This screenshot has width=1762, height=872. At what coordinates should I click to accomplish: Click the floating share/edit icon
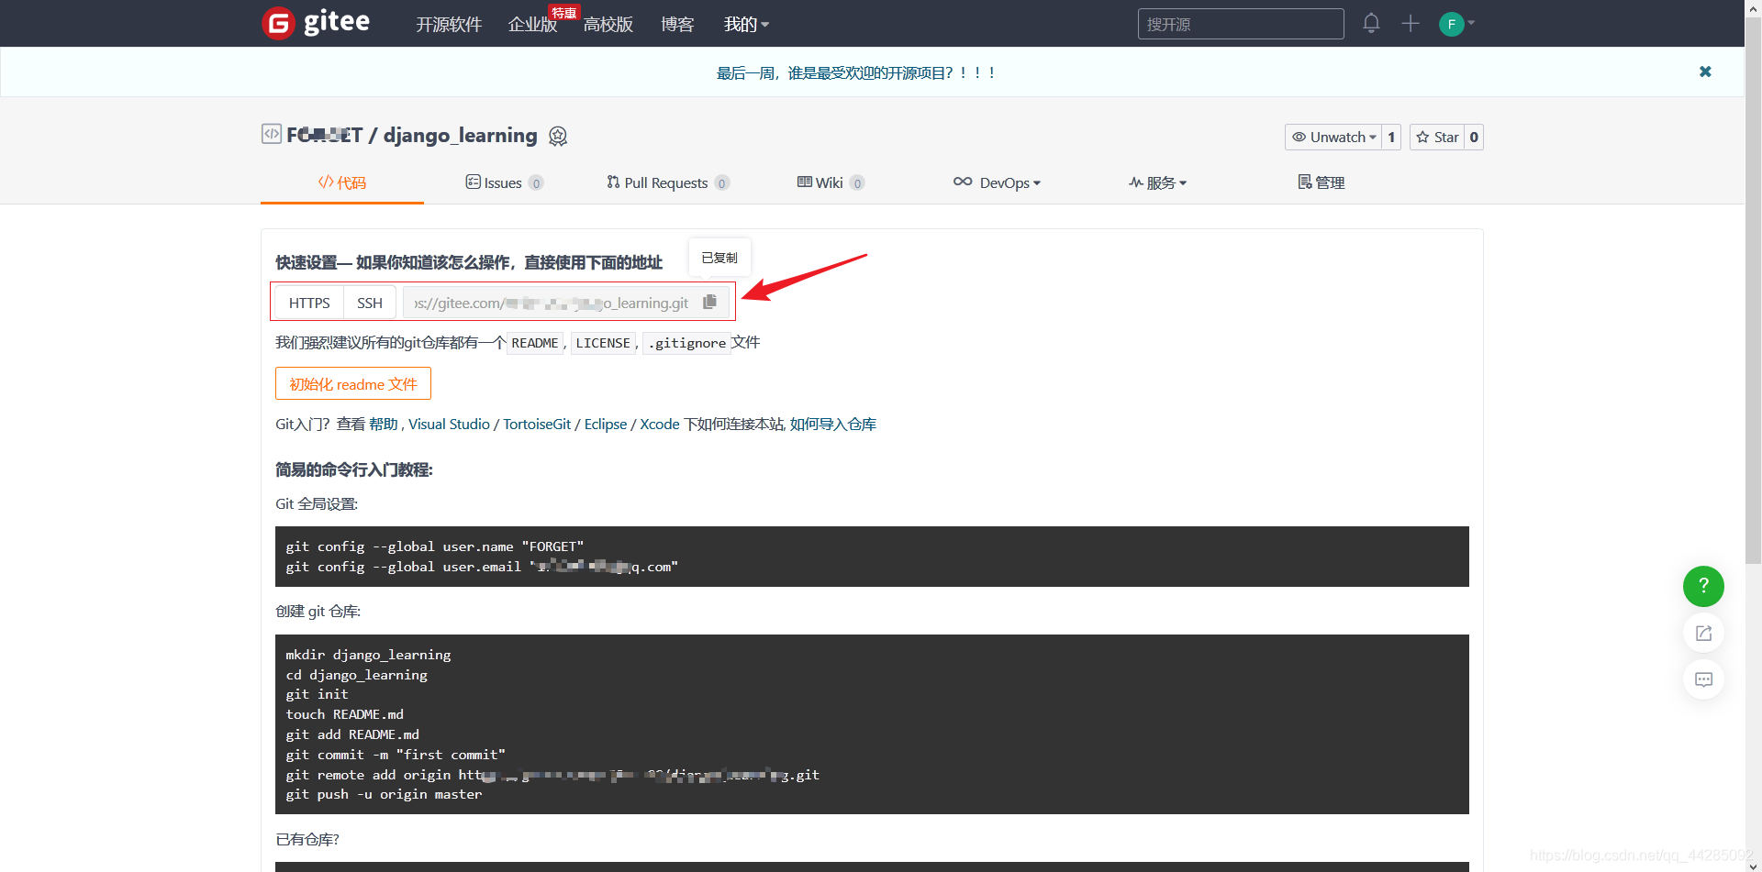[x=1703, y=633]
